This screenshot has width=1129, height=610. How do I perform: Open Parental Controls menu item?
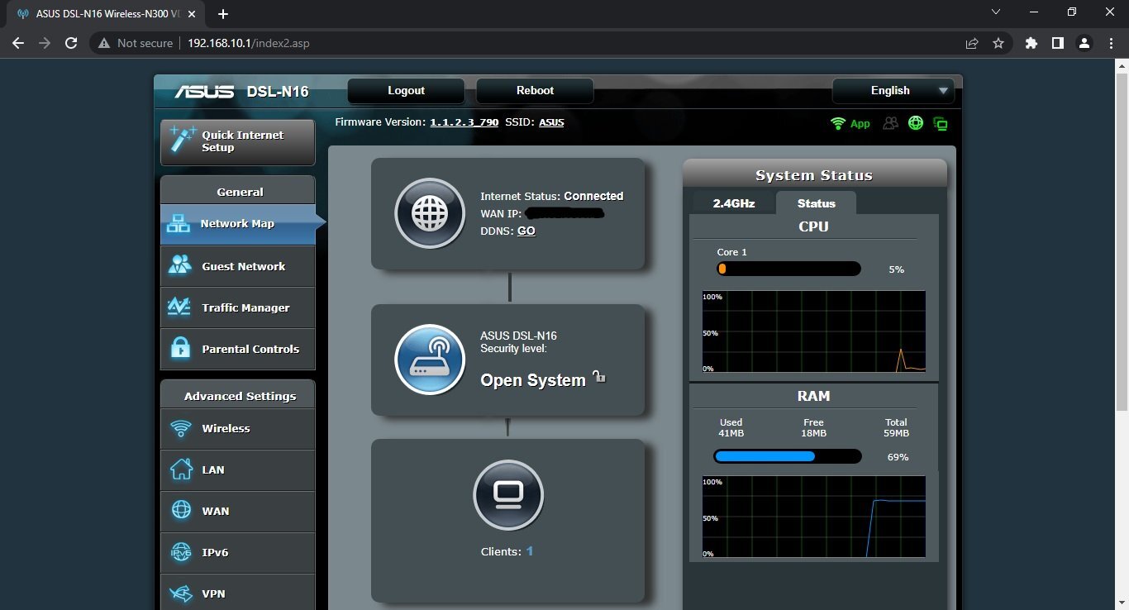tap(238, 349)
